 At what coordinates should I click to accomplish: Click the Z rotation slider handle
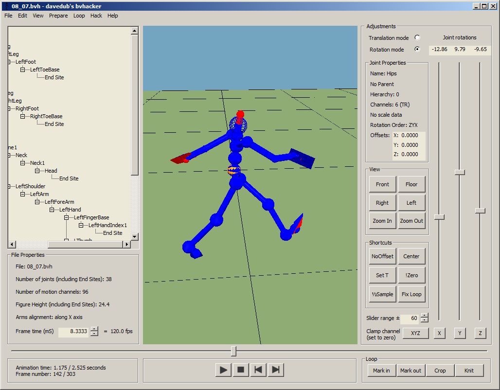point(480,211)
